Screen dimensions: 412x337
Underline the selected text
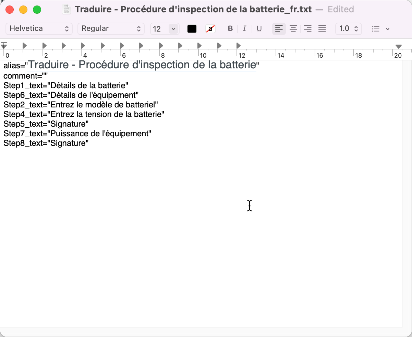(x=259, y=28)
